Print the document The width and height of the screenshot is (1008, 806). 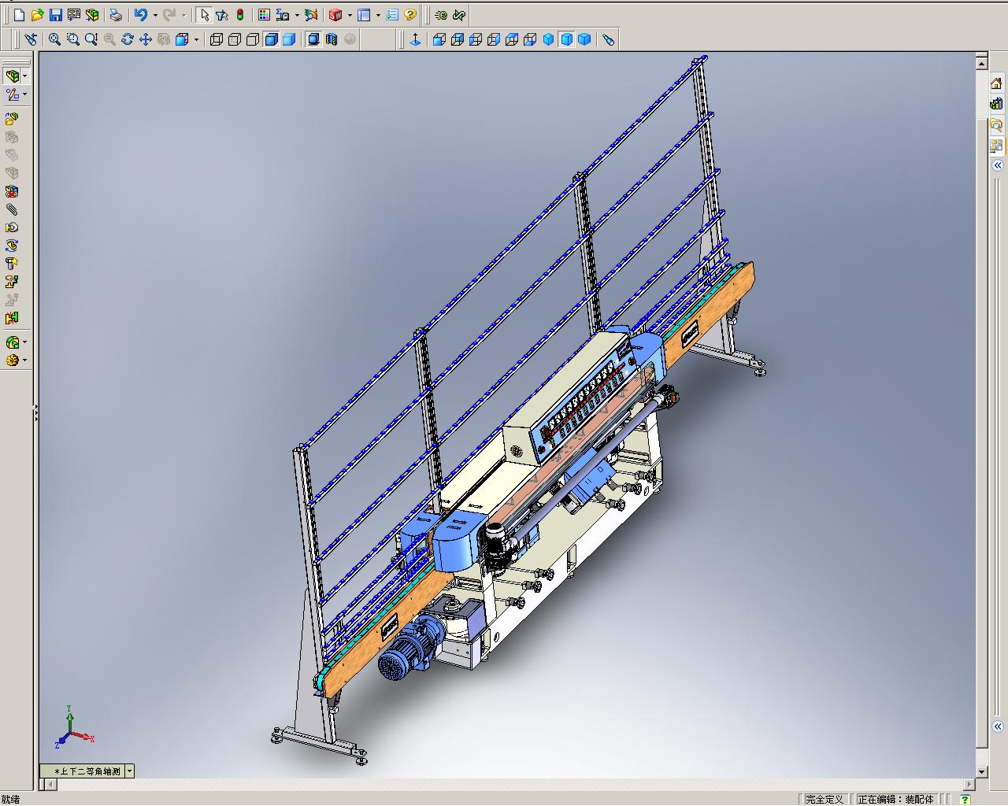pos(116,15)
